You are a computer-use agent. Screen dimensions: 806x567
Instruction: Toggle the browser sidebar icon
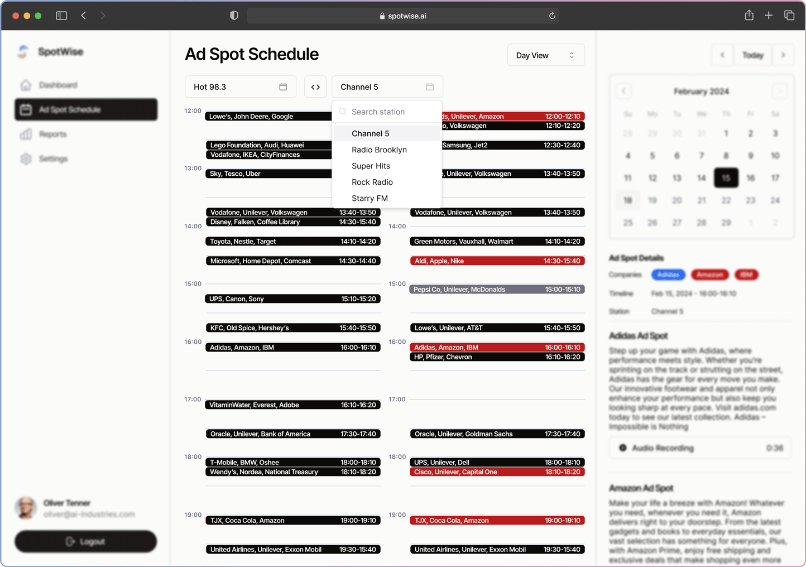tap(61, 16)
